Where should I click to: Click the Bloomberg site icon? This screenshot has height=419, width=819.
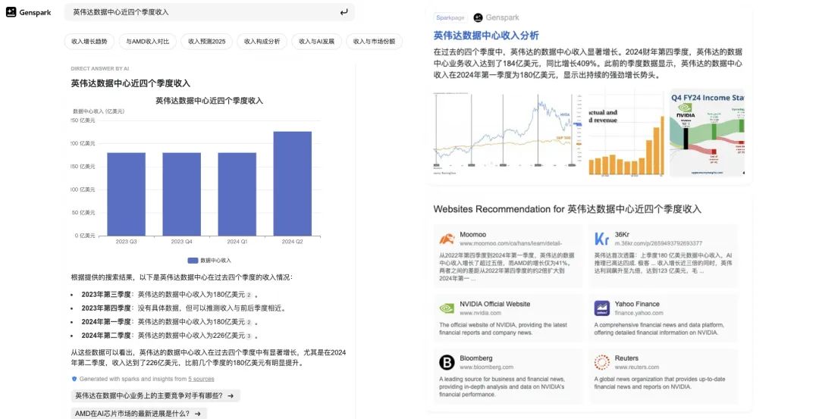point(447,362)
